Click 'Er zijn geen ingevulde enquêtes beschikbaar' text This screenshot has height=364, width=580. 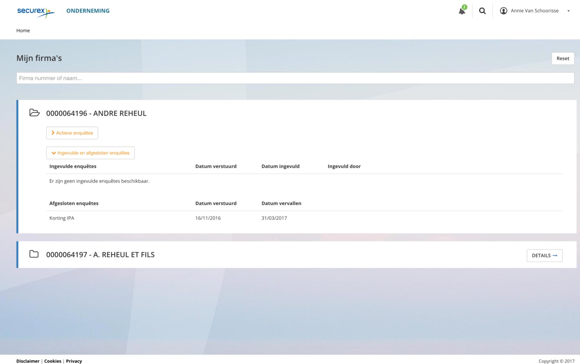(99, 181)
